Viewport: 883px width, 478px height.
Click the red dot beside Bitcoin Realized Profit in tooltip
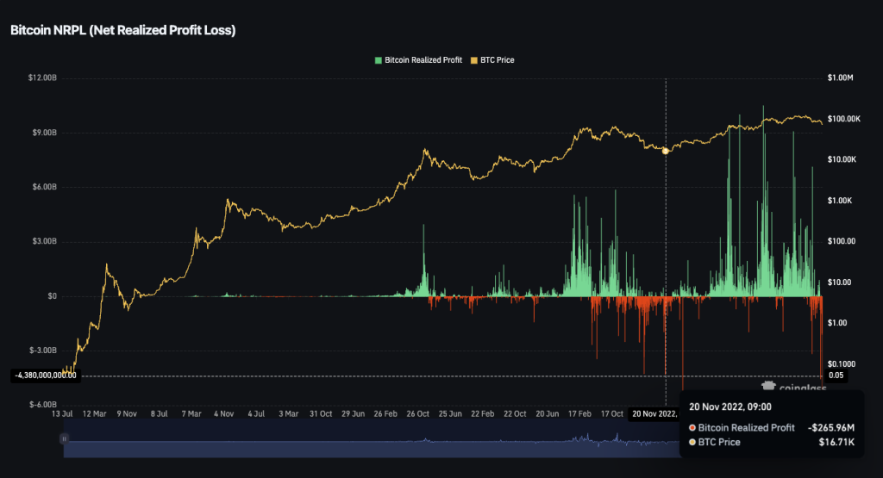click(692, 427)
